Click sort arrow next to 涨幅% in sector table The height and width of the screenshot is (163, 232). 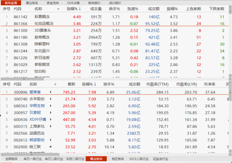(80, 9)
